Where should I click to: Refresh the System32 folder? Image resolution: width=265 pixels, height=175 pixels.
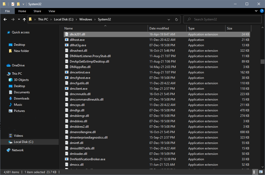point(176,19)
